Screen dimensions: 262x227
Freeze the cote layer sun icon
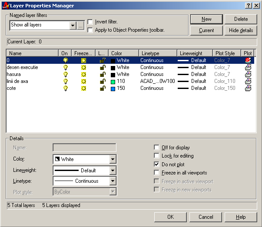click(x=83, y=88)
